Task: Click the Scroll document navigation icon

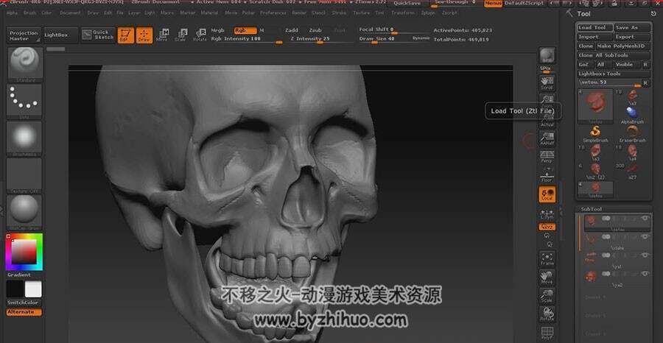Action: tap(547, 82)
